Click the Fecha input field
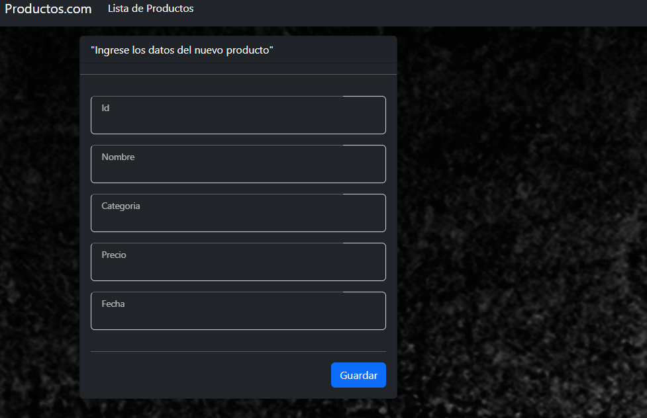This screenshot has height=418, width=647. [238, 311]
